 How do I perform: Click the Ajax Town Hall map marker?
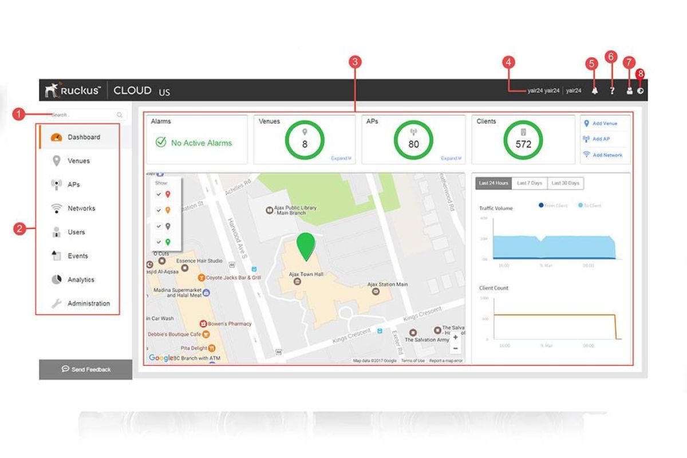pyautogui.click(x=297, y=282)
